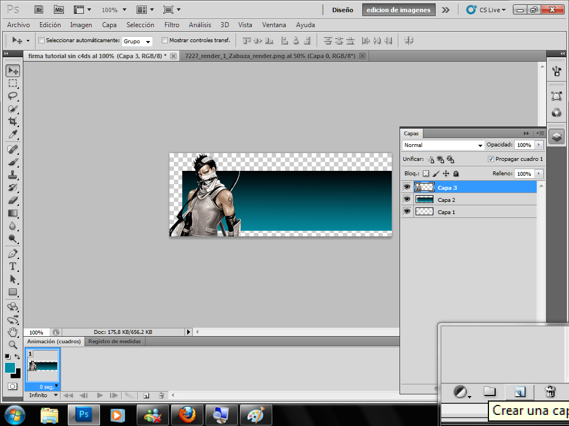Select the Gradient tool
The height and width of the screenshot is (426, 569).
13,213
